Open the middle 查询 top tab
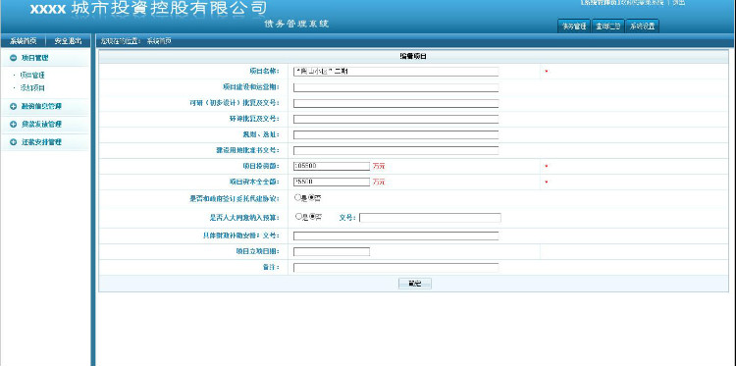The width and height of the screenshot is (736, 366). click(x=607, y=26)
